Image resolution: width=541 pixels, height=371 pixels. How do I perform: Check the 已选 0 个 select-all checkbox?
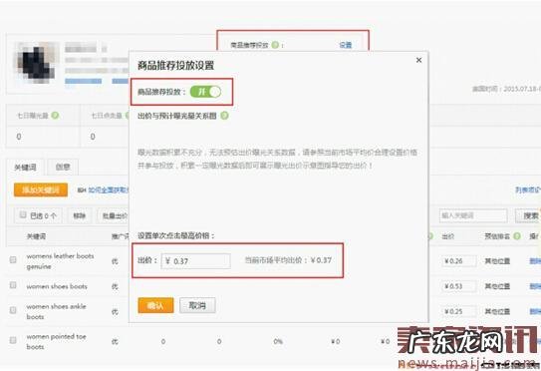pos(23,214)
